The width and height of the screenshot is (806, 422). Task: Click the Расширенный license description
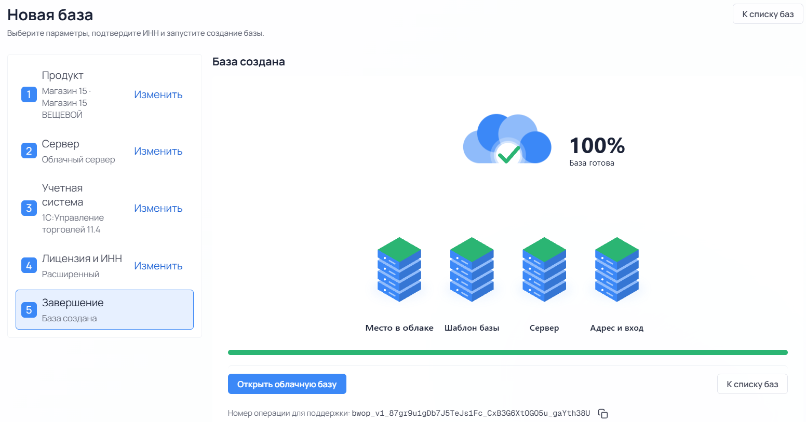[71, 274]
